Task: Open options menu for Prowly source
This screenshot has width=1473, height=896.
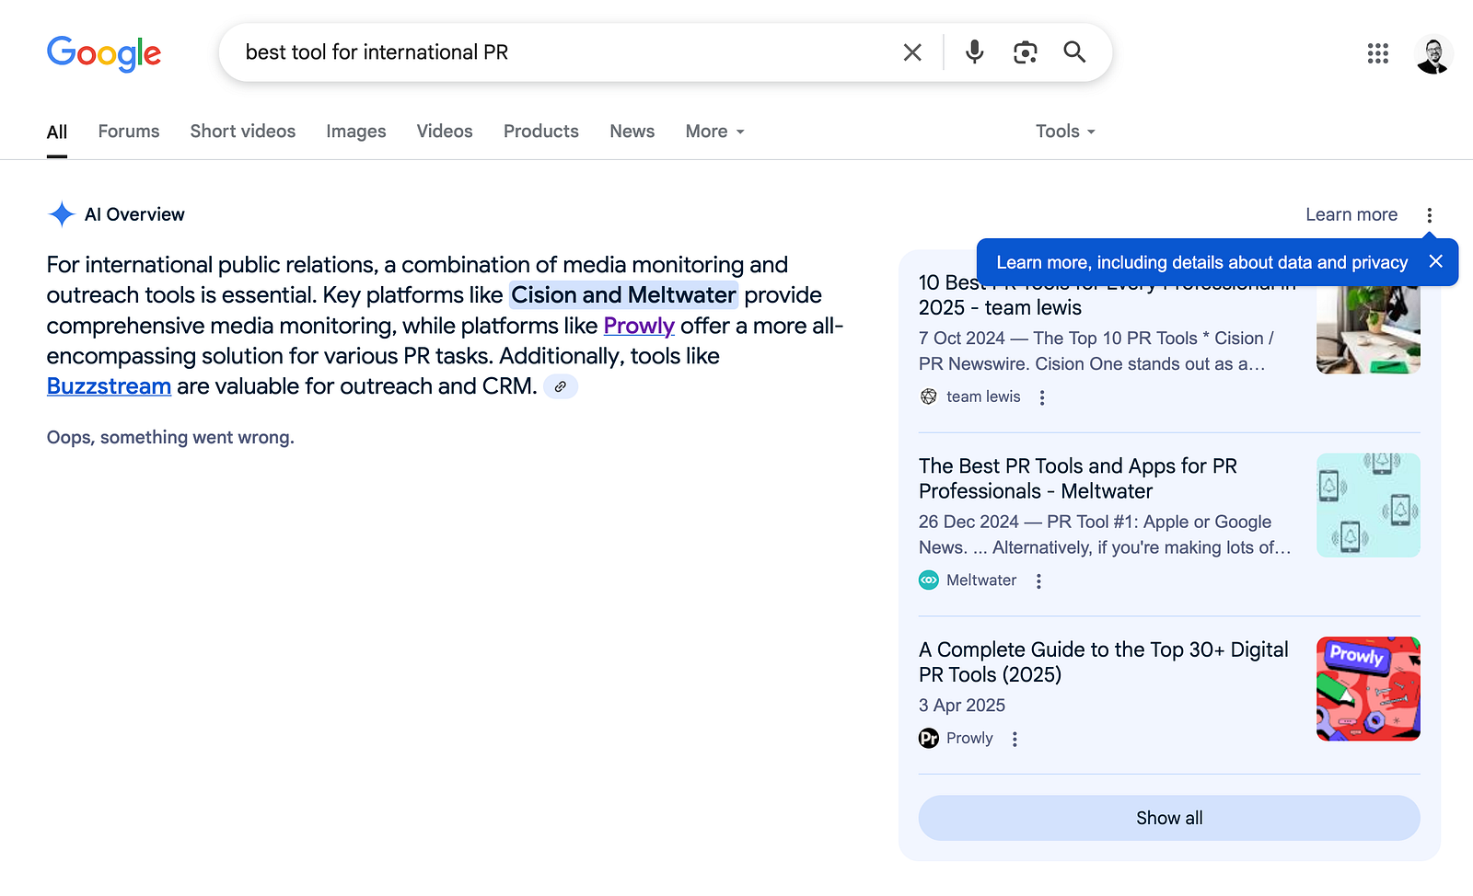Action: (1015, 739)
